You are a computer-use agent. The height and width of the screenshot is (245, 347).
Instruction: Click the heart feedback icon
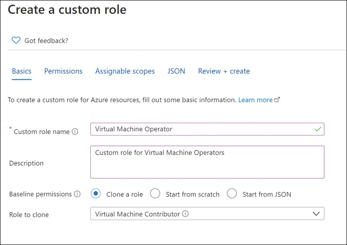point(16,40)
